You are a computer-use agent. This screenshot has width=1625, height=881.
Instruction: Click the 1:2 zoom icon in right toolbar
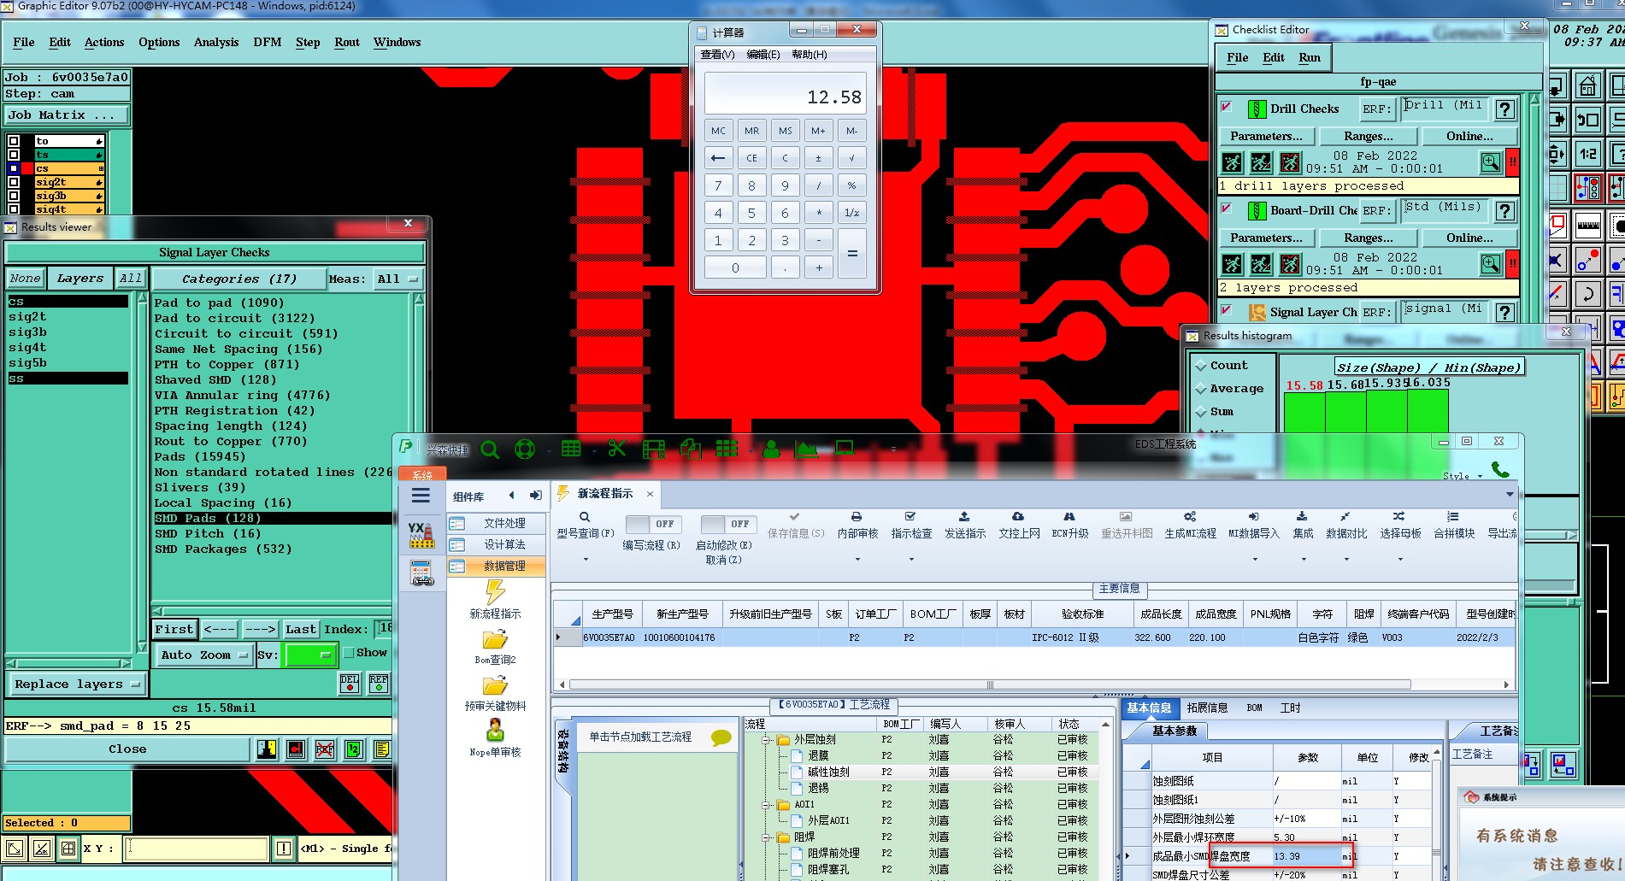click(x=1588, y=154)
